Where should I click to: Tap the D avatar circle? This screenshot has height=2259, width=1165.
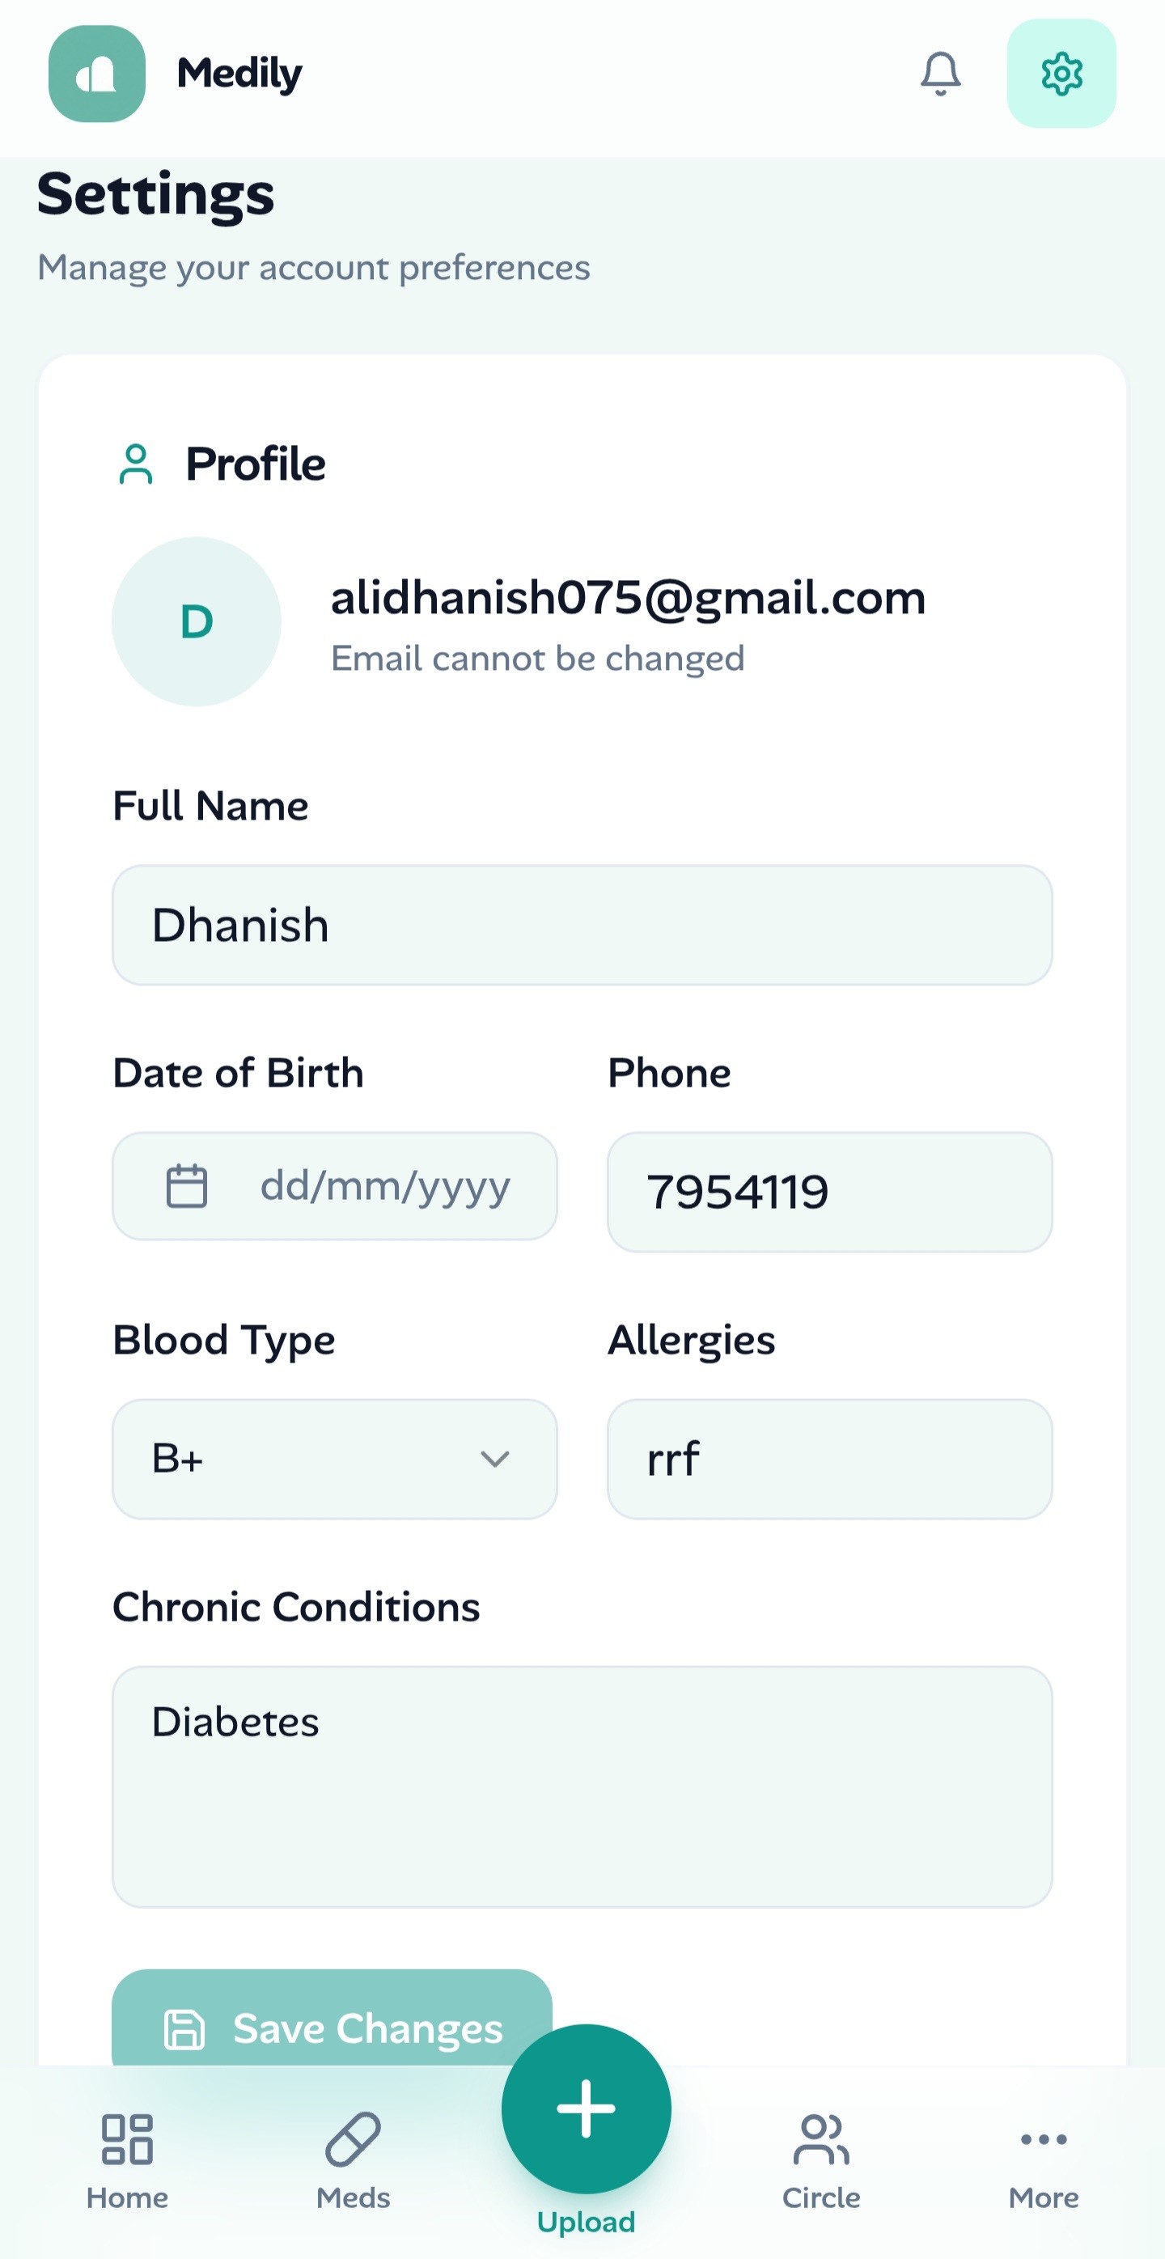click(197, 621)
